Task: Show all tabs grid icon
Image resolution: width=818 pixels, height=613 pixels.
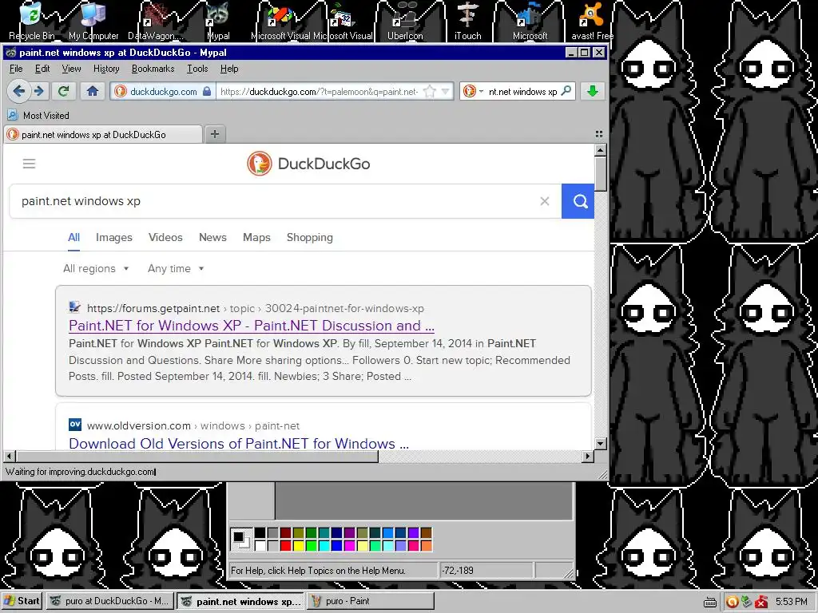Action: click(599, 134)
